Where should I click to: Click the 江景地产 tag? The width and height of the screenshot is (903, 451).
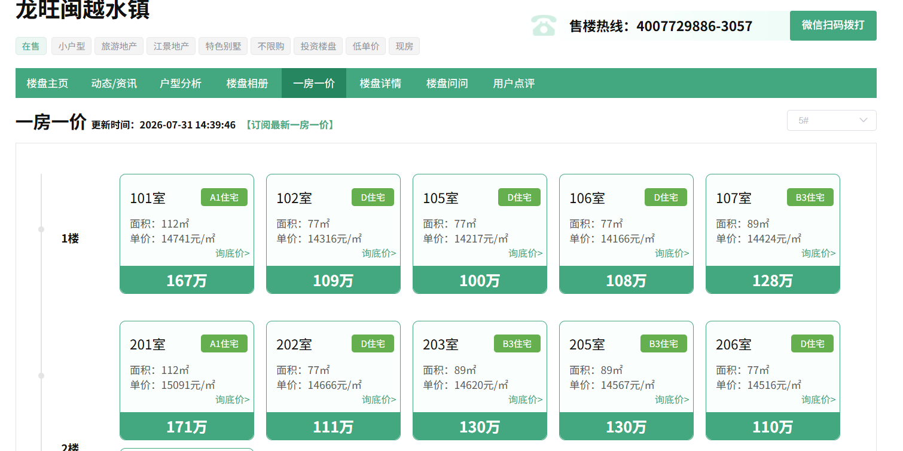pos(171,46)
